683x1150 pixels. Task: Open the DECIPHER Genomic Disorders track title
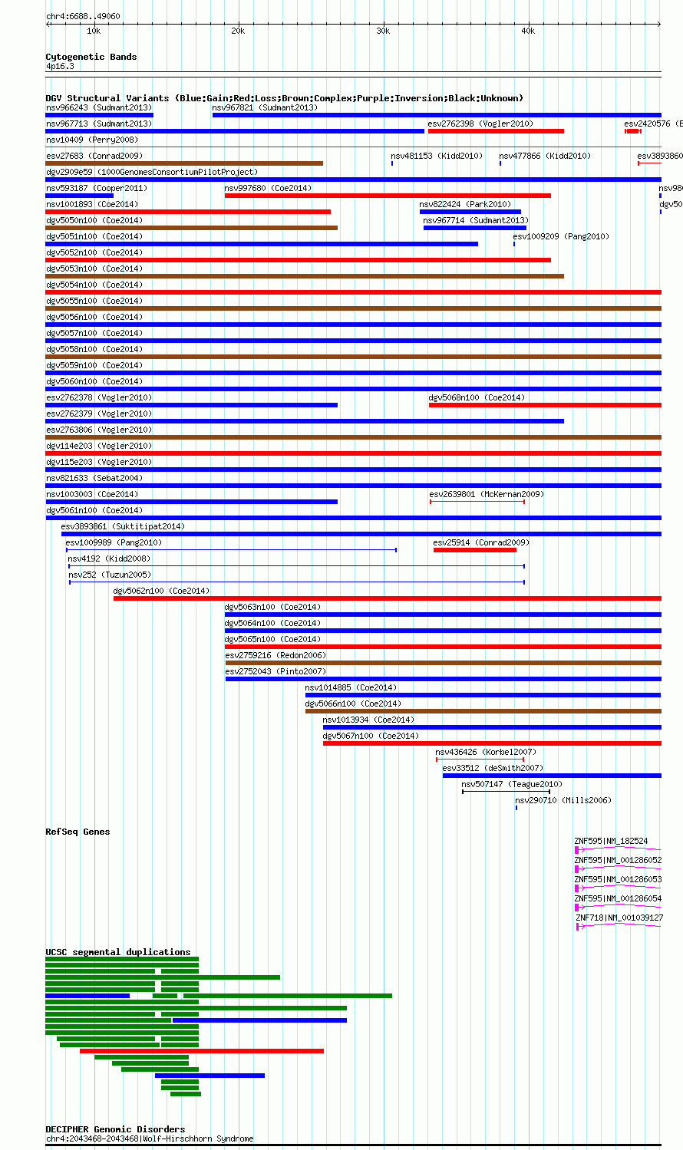tap(115, 1129)
